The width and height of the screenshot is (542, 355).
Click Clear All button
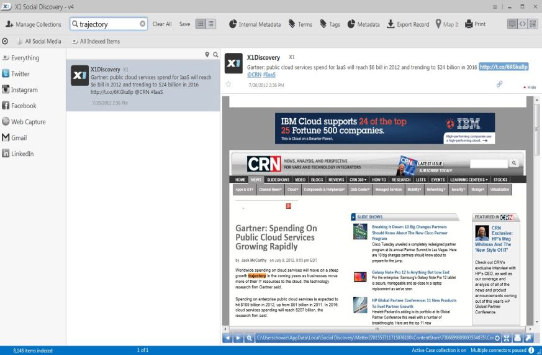(162, 24)
